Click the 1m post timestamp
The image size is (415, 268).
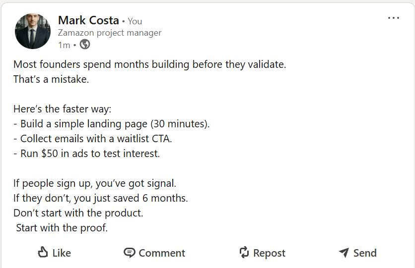pyautogui.click(x=64, y=45)
